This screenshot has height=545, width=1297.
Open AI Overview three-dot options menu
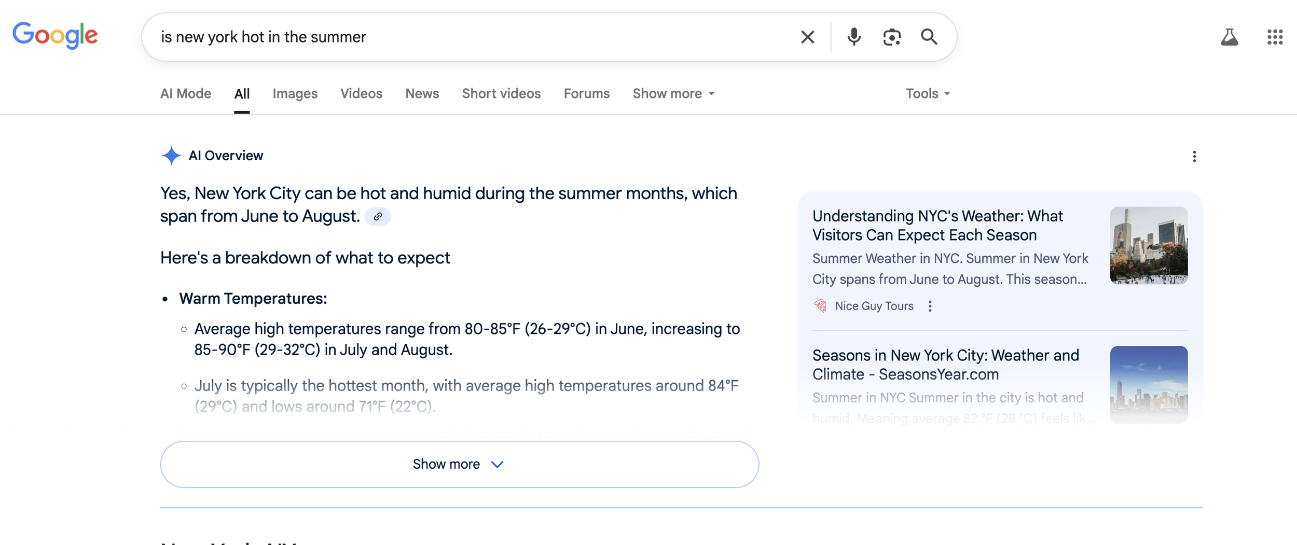click(1194, 157)
